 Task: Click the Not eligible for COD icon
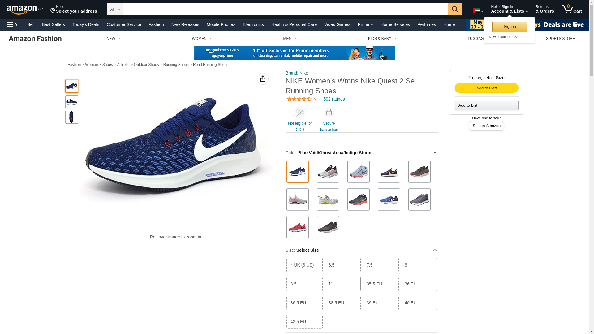300,112
